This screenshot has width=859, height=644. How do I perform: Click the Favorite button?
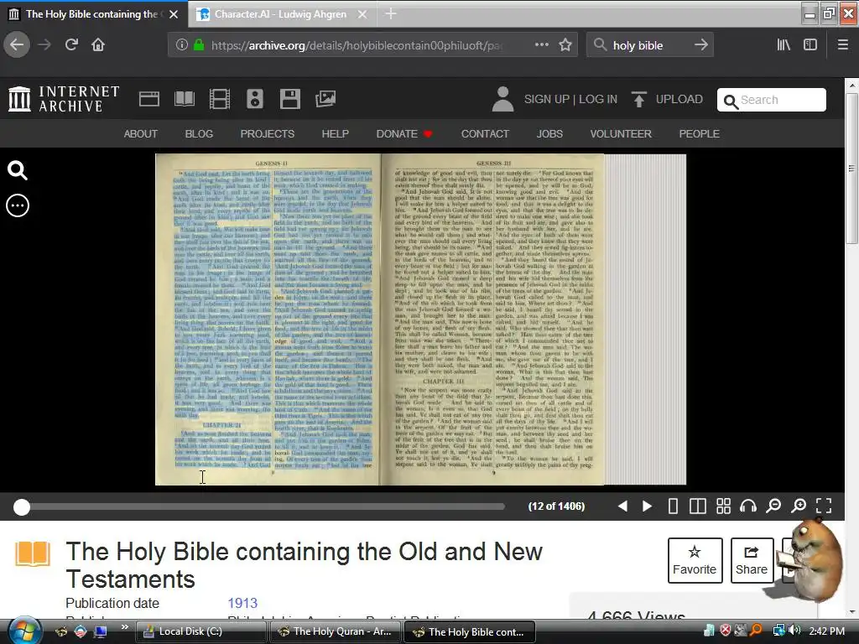point(695,560)
